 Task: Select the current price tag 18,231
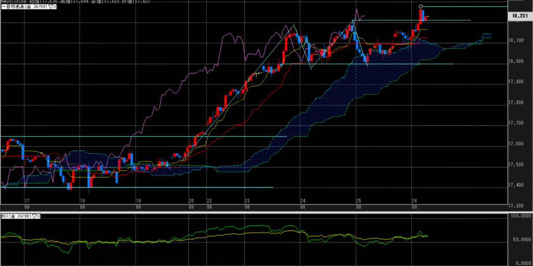click(520, 17)
